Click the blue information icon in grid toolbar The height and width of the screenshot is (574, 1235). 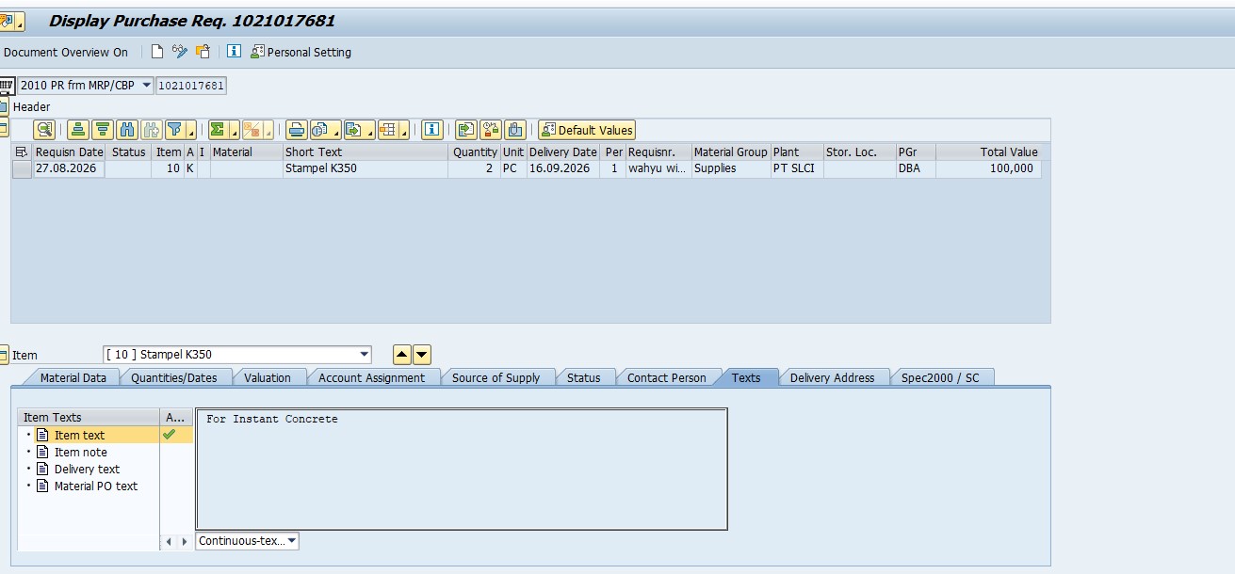click(x=432, y=130)
